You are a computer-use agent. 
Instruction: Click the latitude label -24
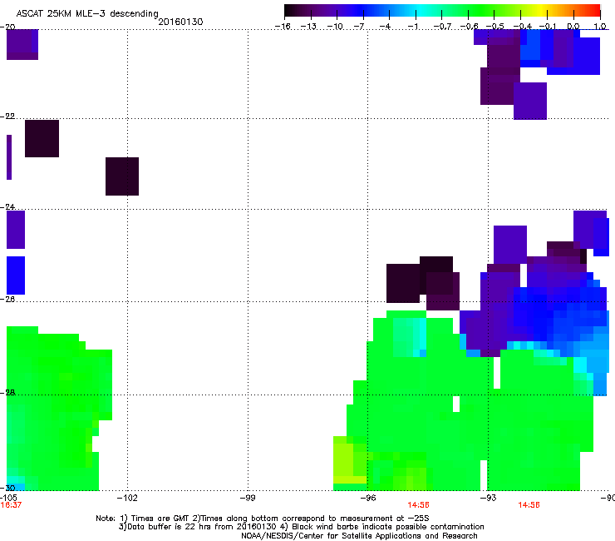click(x=7, y=206)
